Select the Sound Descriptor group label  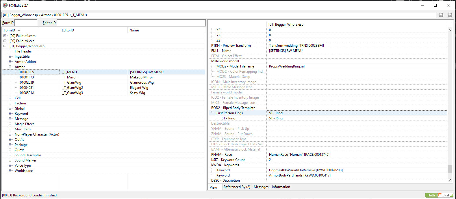(x=28, y=155)
